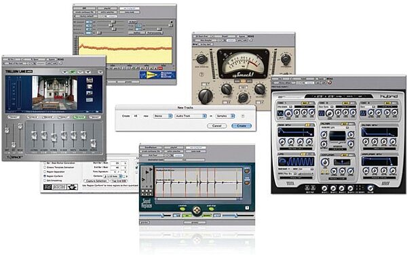The height and width of the screenshot is (255, 407).
Task: Click the Smack! input knob left of the VU meter
Action: pos(202,60)
